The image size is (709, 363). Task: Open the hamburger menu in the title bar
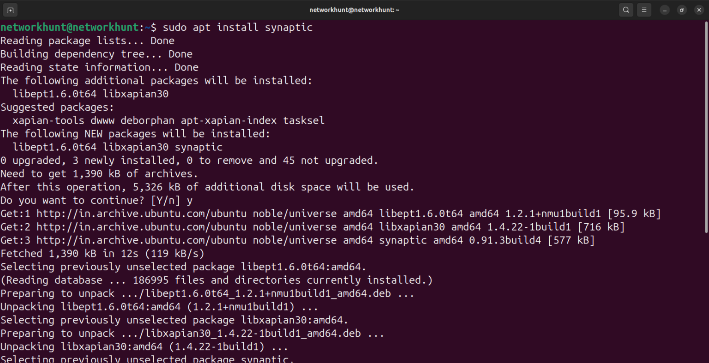(644, 9)
